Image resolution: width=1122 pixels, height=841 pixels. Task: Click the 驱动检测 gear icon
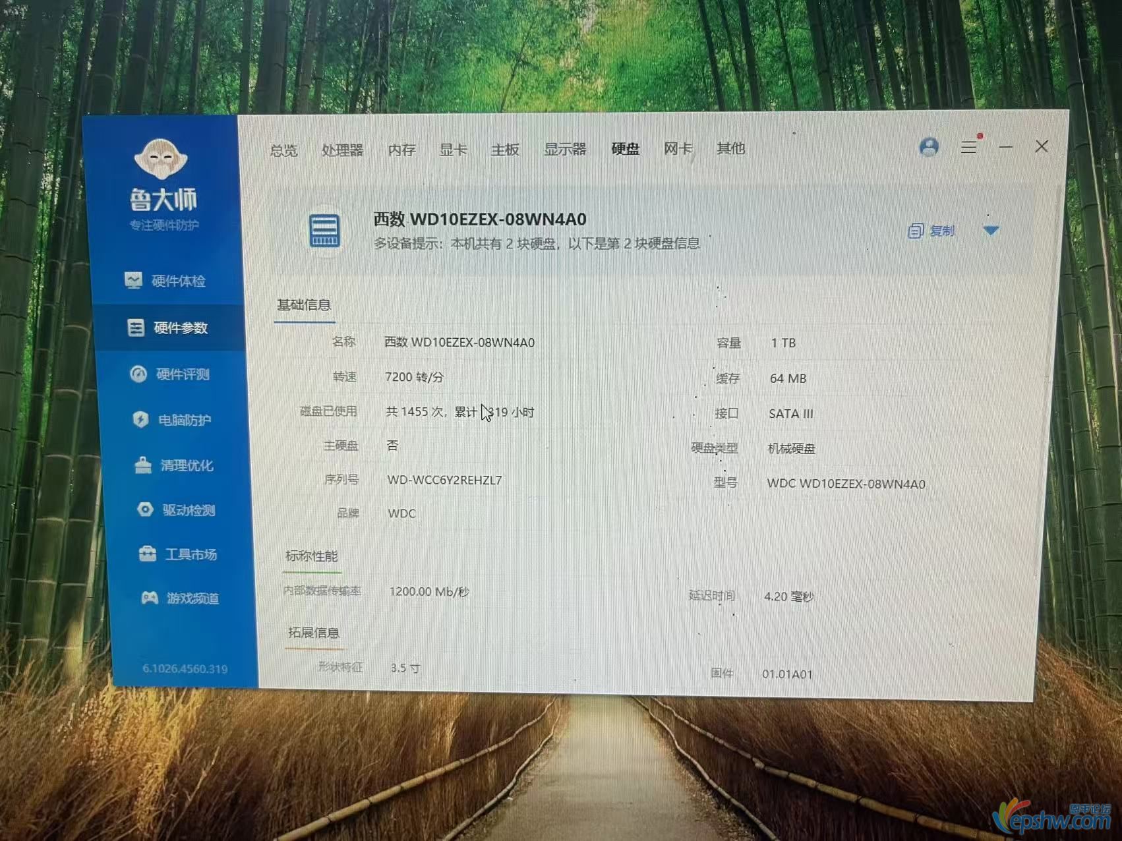tap(145, 509)
